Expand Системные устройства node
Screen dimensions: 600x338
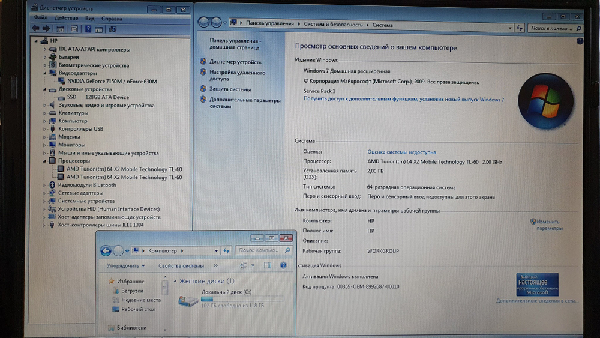click(x=44, y=201)
